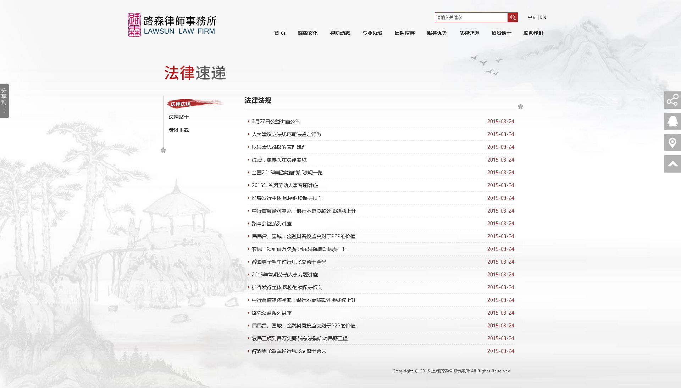
Task: Open article 全国2015年起实施的新法规一览
Action: click(x=287, y=173)
